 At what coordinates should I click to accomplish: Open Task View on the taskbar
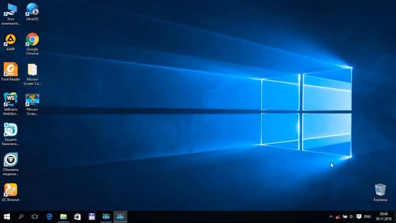tap(35, 217)
